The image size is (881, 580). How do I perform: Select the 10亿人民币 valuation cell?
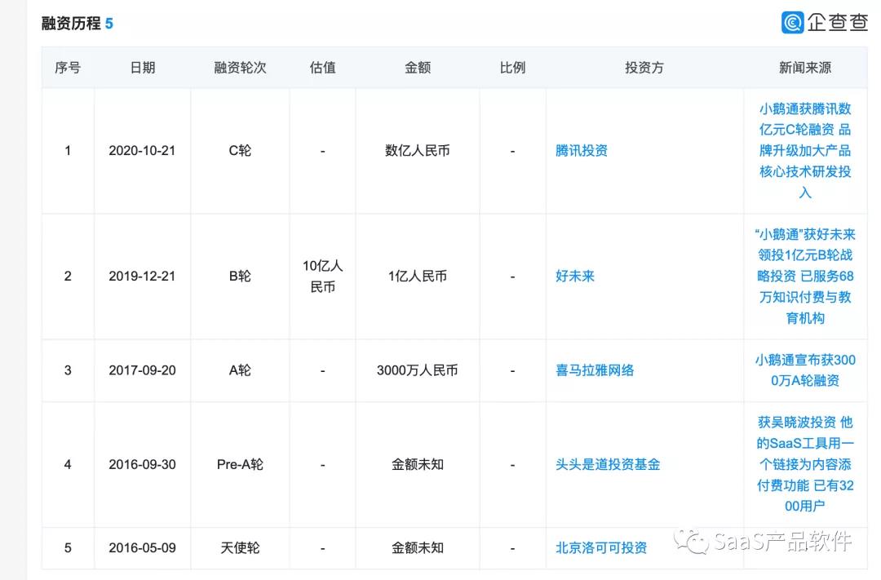tap(322, 277)
